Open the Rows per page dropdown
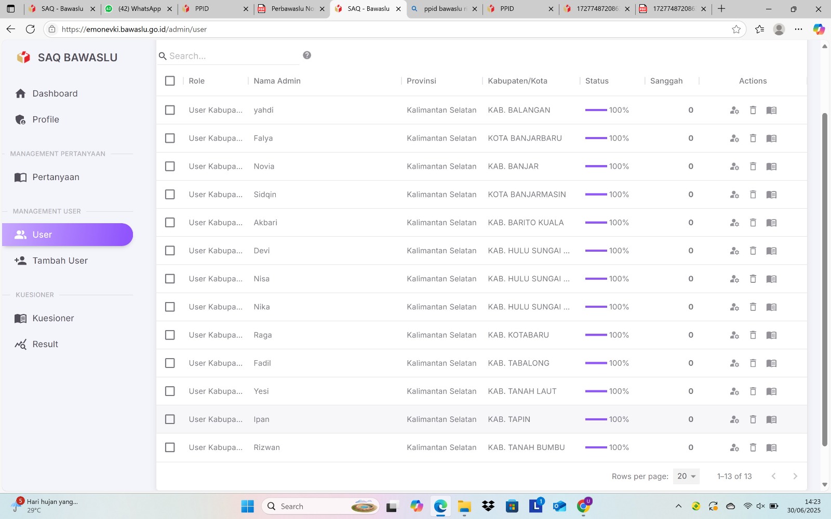 tap(686, 476)
